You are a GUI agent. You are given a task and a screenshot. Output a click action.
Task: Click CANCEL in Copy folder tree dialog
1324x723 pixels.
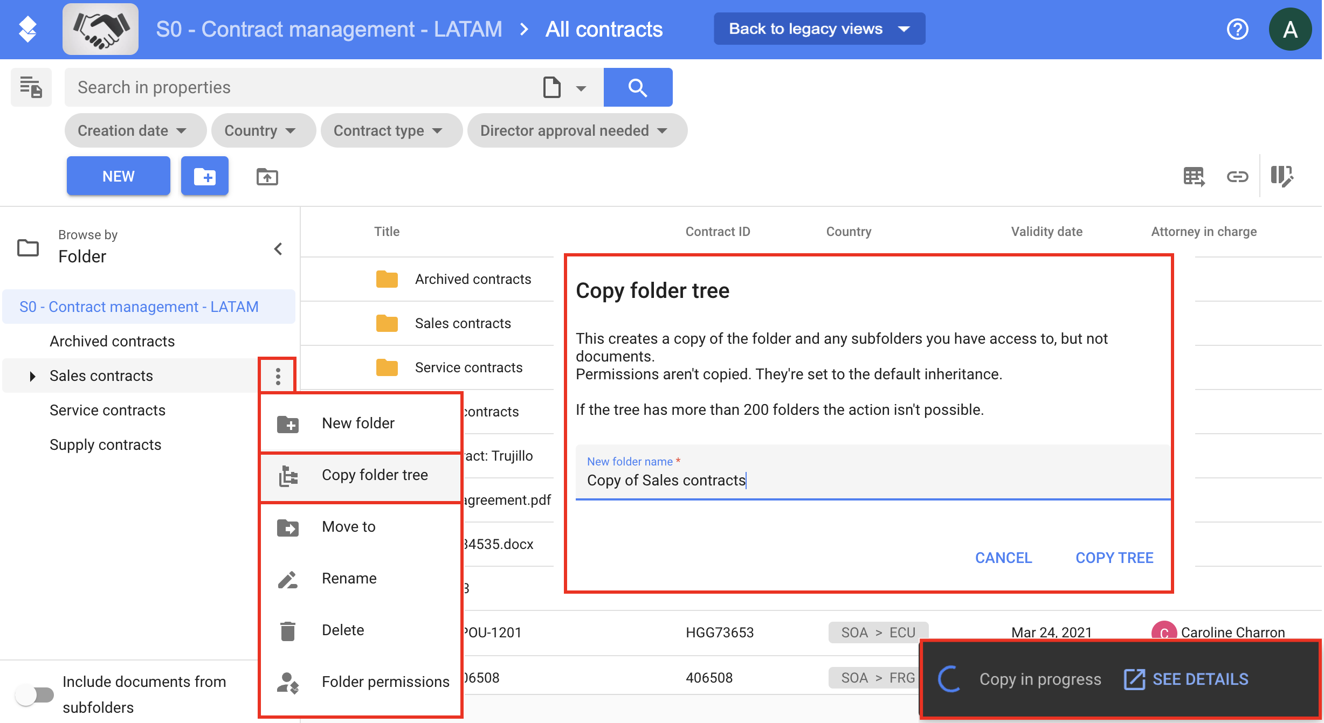point(1003,558)
